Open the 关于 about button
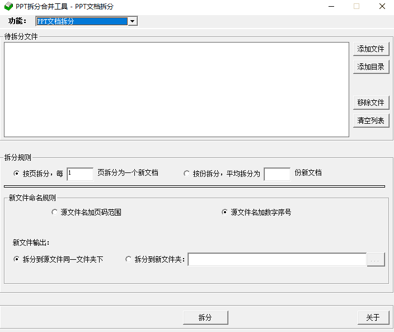The image size is (394, 332). point(373,317)
